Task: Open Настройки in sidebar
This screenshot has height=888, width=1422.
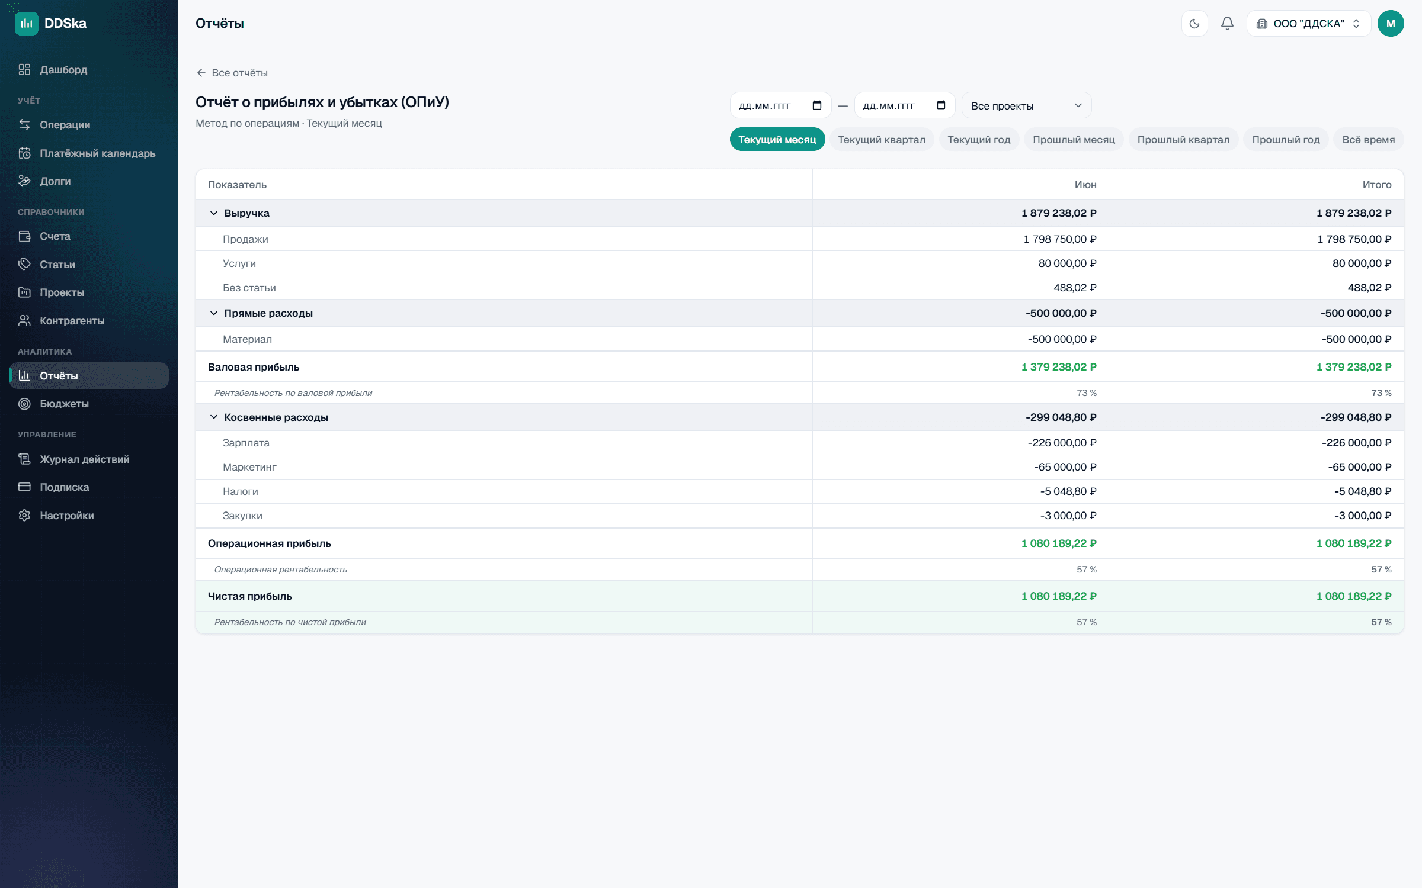Action: point(89,516)
